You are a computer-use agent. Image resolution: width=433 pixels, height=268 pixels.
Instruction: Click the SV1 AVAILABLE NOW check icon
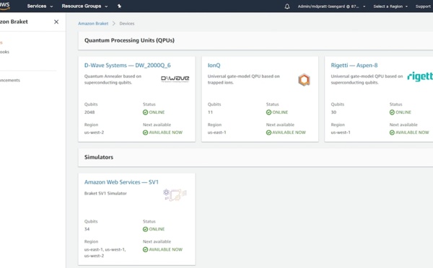point(145,249)
